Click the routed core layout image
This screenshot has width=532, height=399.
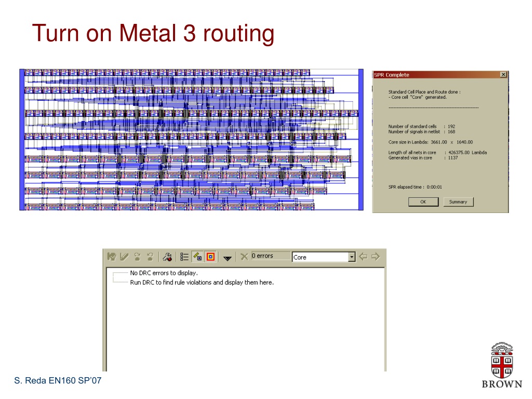tap(191, 139)
